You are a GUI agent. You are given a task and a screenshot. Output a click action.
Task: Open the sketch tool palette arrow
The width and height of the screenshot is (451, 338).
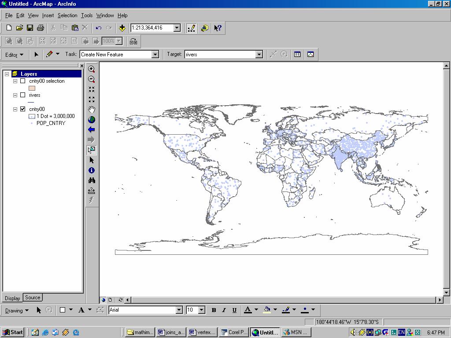(x=58, y=54)
